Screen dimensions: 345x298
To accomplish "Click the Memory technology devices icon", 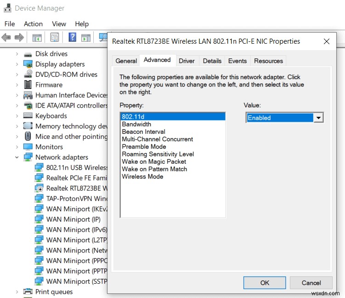I will click(28, 126).
